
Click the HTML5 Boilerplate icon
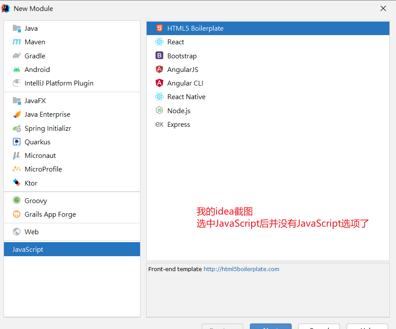[x=159, y=28]
